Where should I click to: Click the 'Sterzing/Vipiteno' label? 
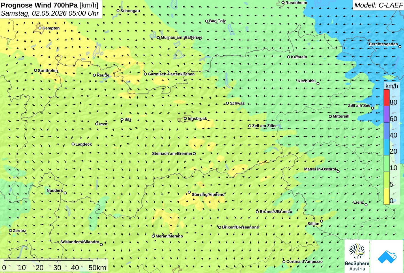(208, 194)
